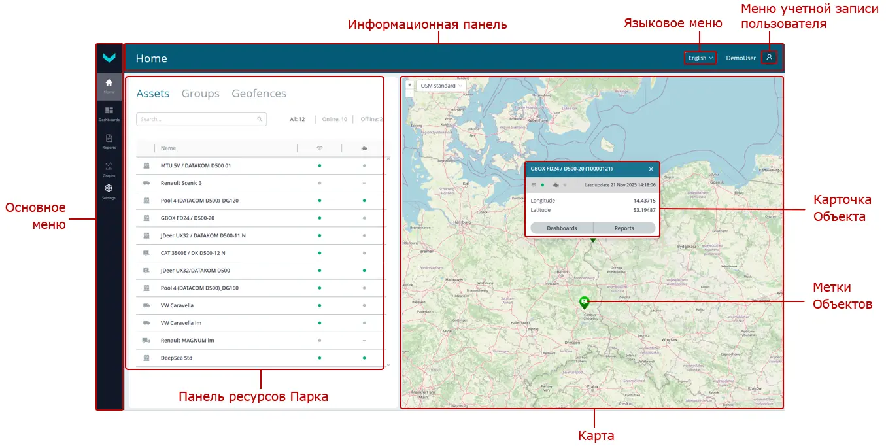Open the English language dropdown
The height and width of the screenshot is (446, 886).
(x=700, y=58)
